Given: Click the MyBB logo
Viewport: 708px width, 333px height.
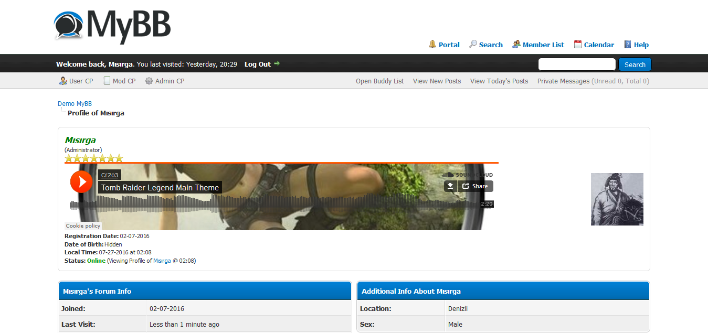Looking at the screenshot, I should tap(112, 26).
